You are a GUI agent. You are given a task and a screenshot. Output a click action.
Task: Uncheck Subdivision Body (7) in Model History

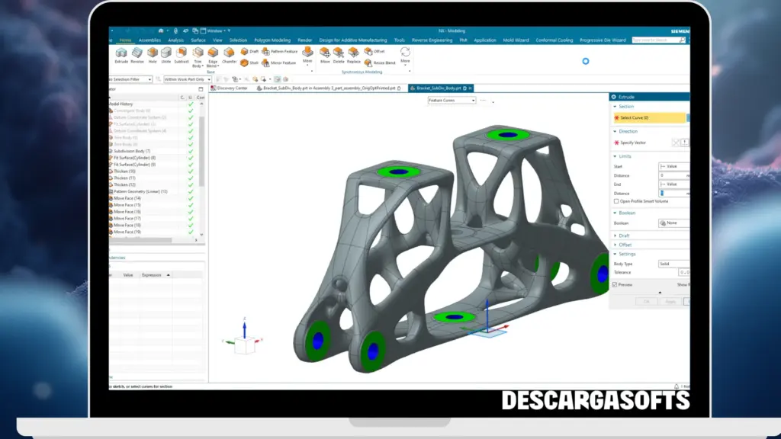click(190, 151)
